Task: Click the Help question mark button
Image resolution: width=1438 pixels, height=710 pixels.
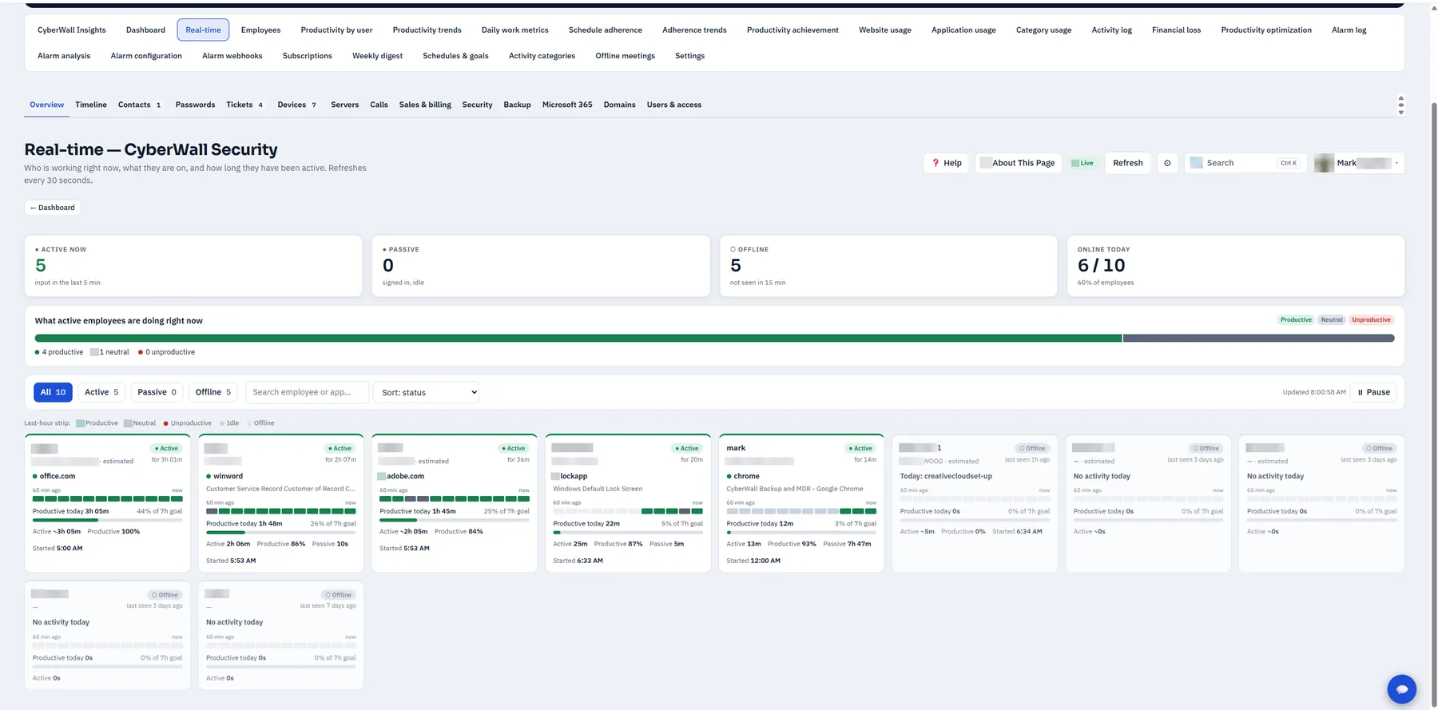Action: point(947,163)
